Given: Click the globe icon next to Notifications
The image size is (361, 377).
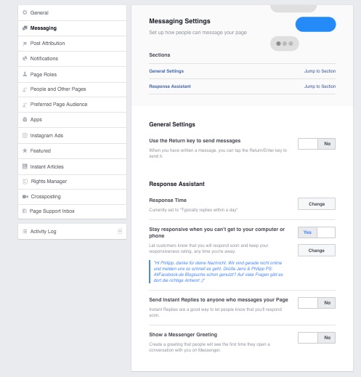Looking at the screenshot, I should point(25,58).
